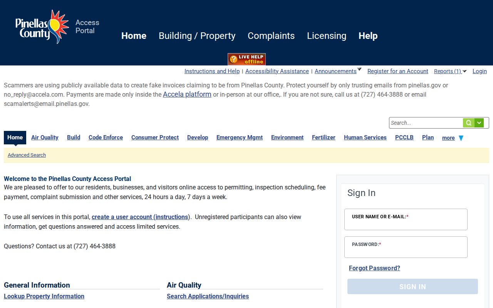The width and height of the screenshot is (493, 308).
Task: Switch to the Human Services tab
Action: (365, 137)
